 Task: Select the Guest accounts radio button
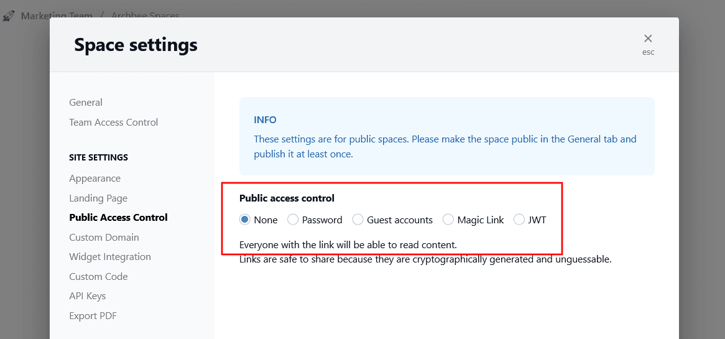[x=358, y=220]
